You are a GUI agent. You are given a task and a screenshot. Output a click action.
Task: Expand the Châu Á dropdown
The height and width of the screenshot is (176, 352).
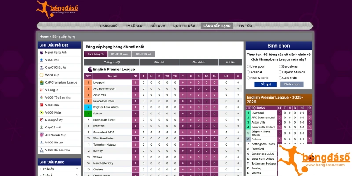click(77, 175)
